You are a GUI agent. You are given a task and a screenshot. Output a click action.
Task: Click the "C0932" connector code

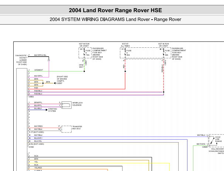[x=31, y=97]
